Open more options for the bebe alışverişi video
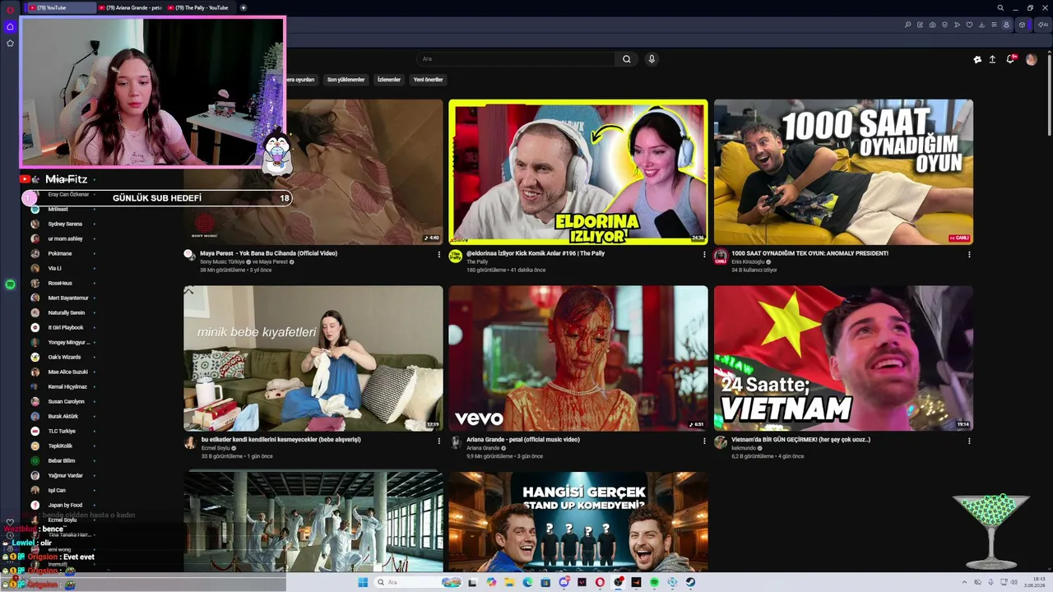The image size is (1053, 592). [439, 442]
